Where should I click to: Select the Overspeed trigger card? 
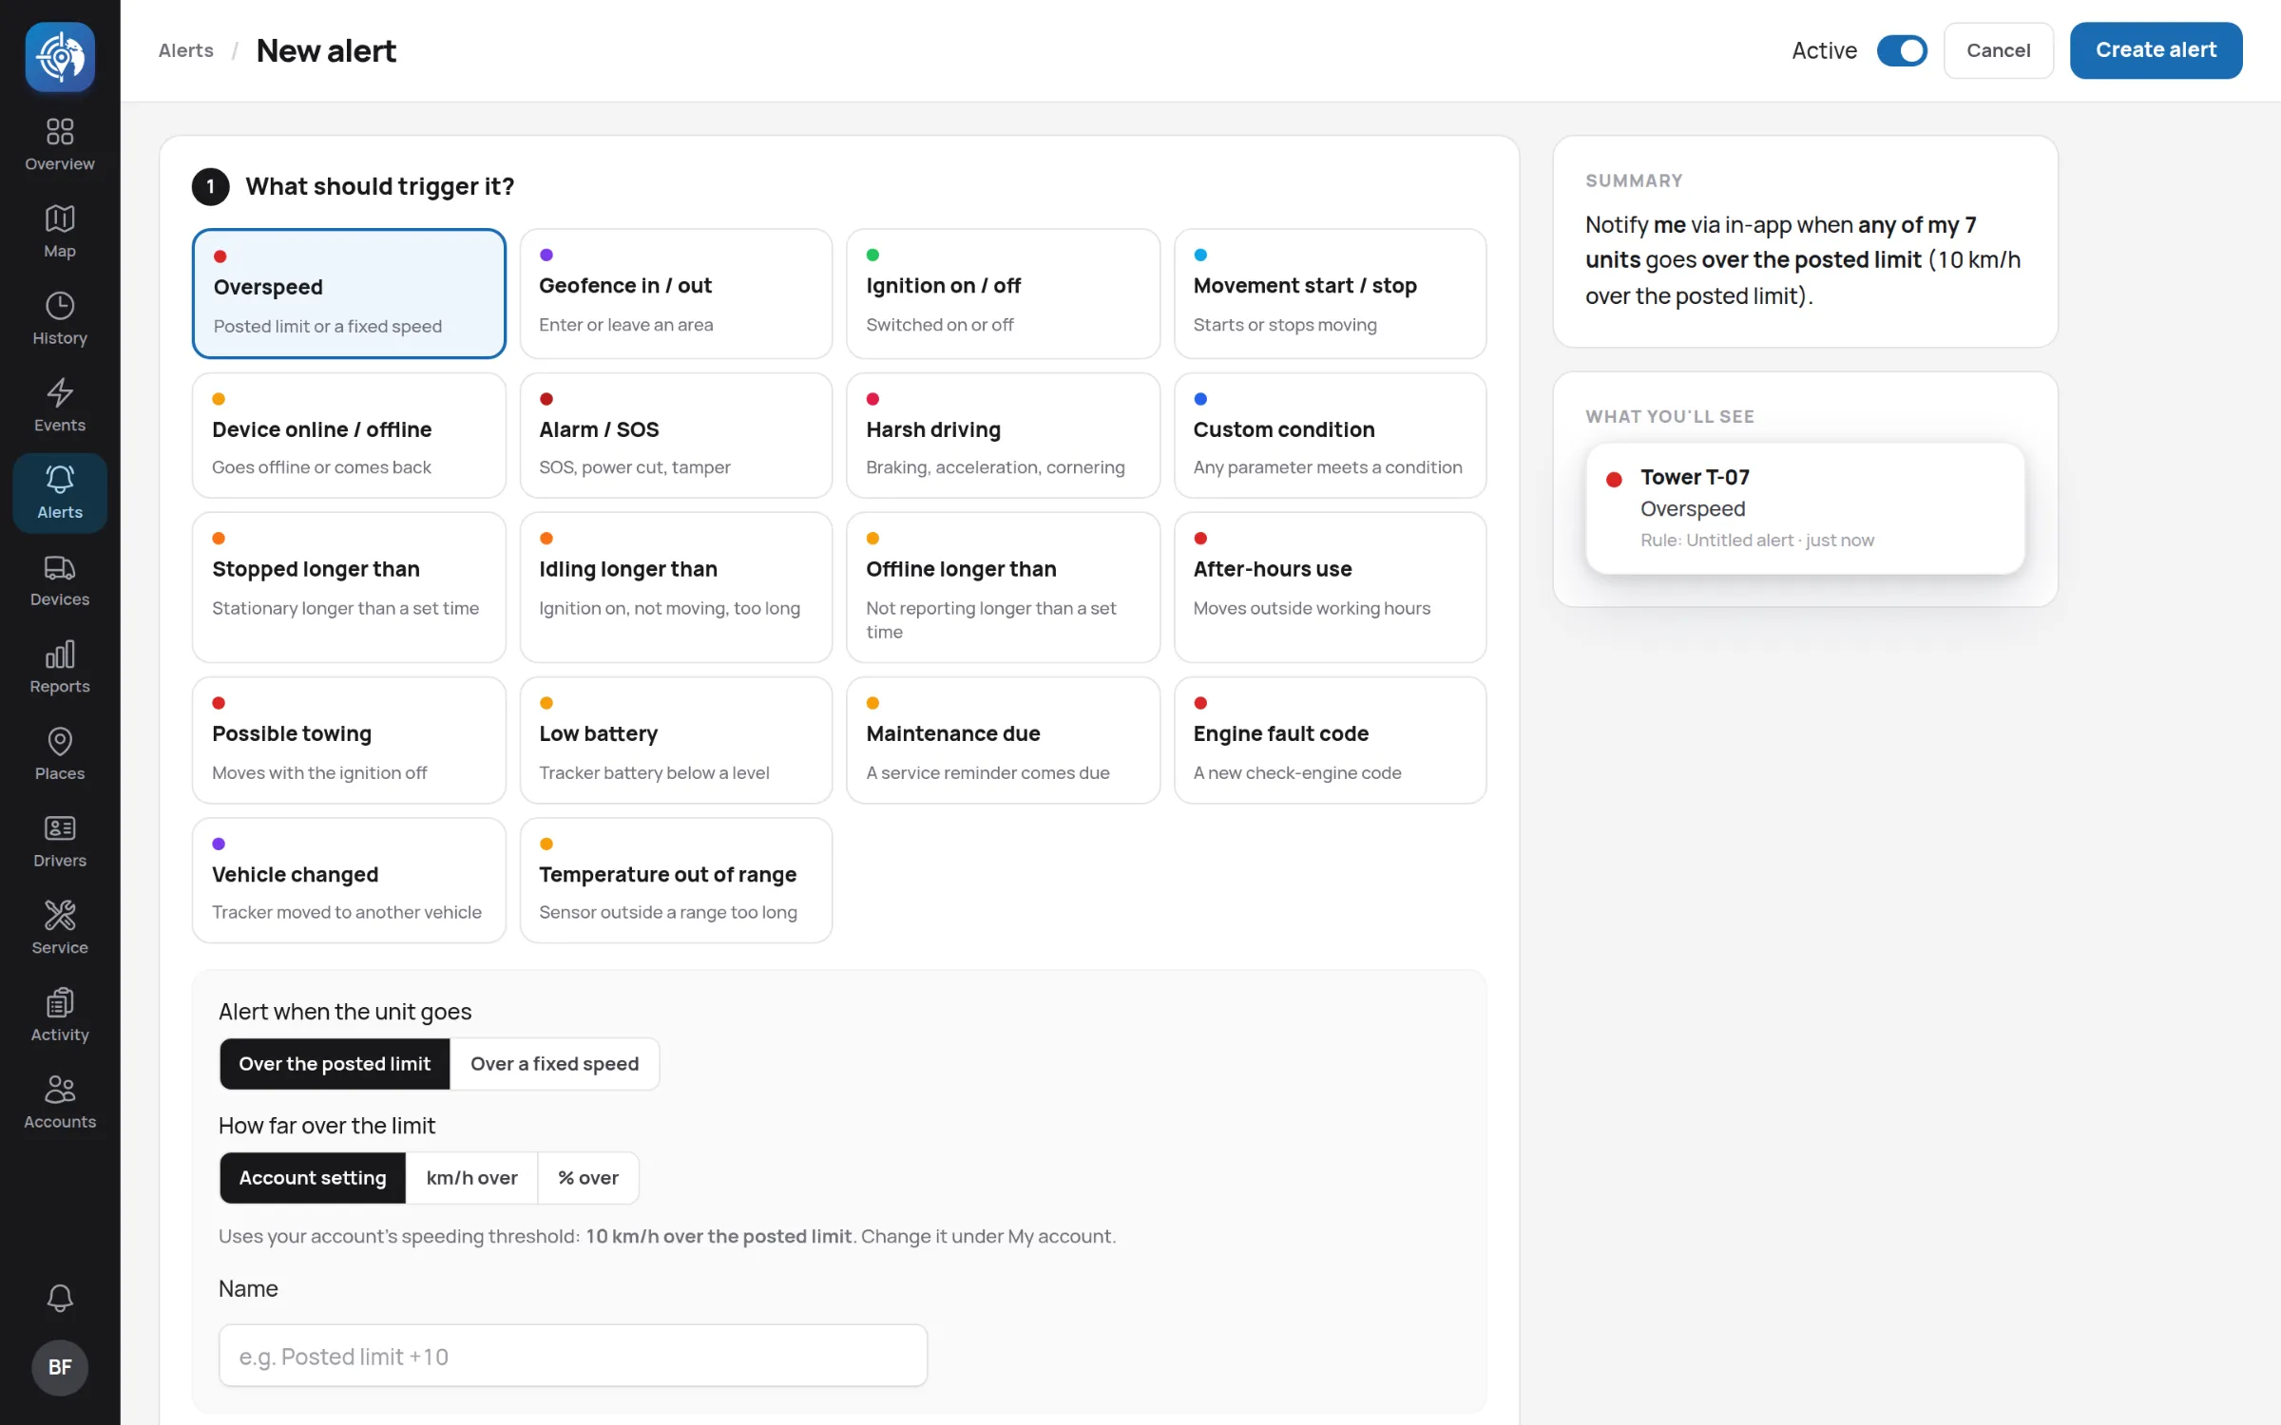349,294
